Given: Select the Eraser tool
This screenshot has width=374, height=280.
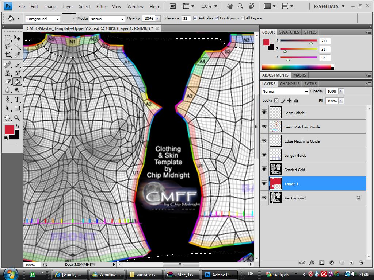Looking at the screenshot, I should click(x=8, y=82).
